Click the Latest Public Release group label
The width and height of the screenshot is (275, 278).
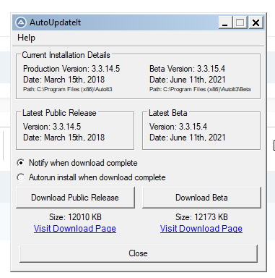[59, 113]
